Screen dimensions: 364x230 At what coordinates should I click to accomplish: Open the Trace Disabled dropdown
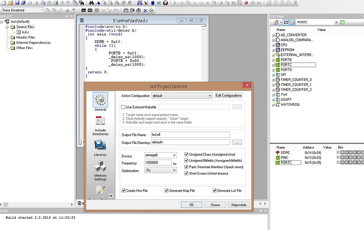(x=43, y=10)
